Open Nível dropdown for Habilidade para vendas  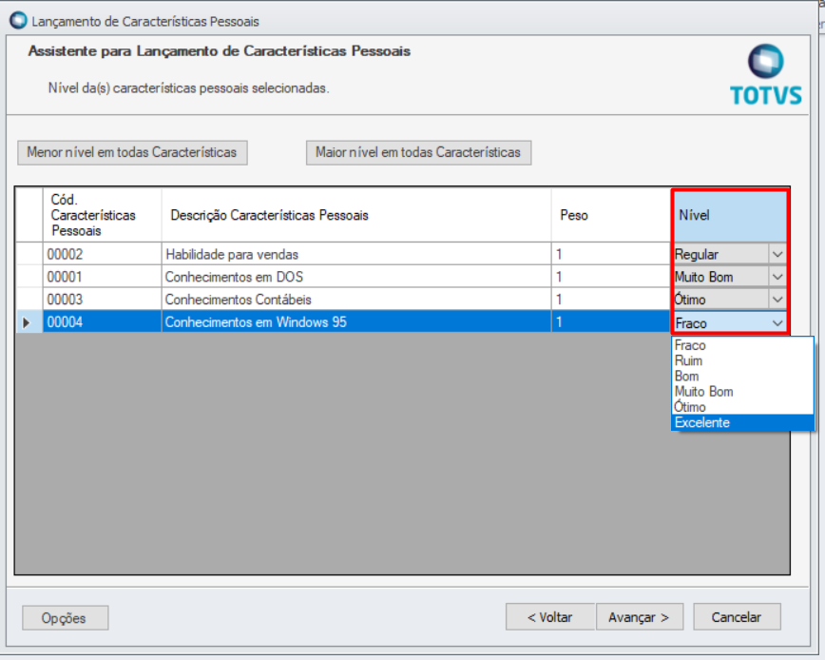[x=777, y=255]
